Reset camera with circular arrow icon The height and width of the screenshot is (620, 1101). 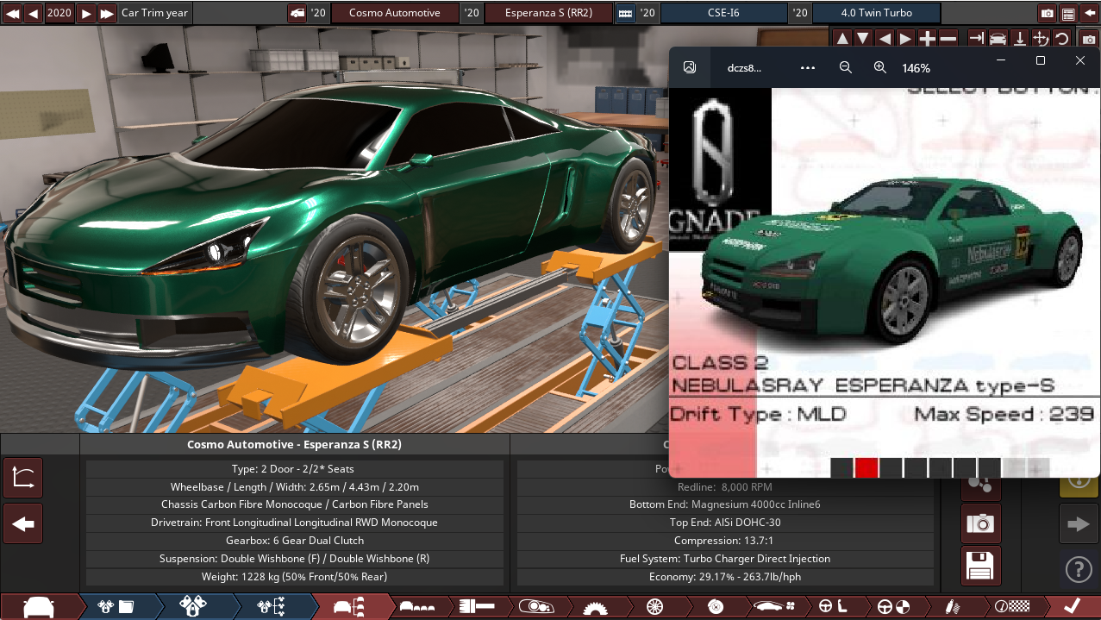pos(1061,39)
